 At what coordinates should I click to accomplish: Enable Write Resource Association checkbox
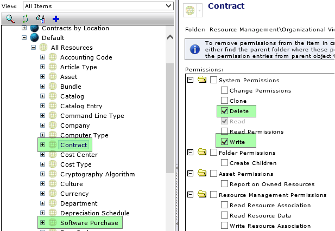point(224,225)
